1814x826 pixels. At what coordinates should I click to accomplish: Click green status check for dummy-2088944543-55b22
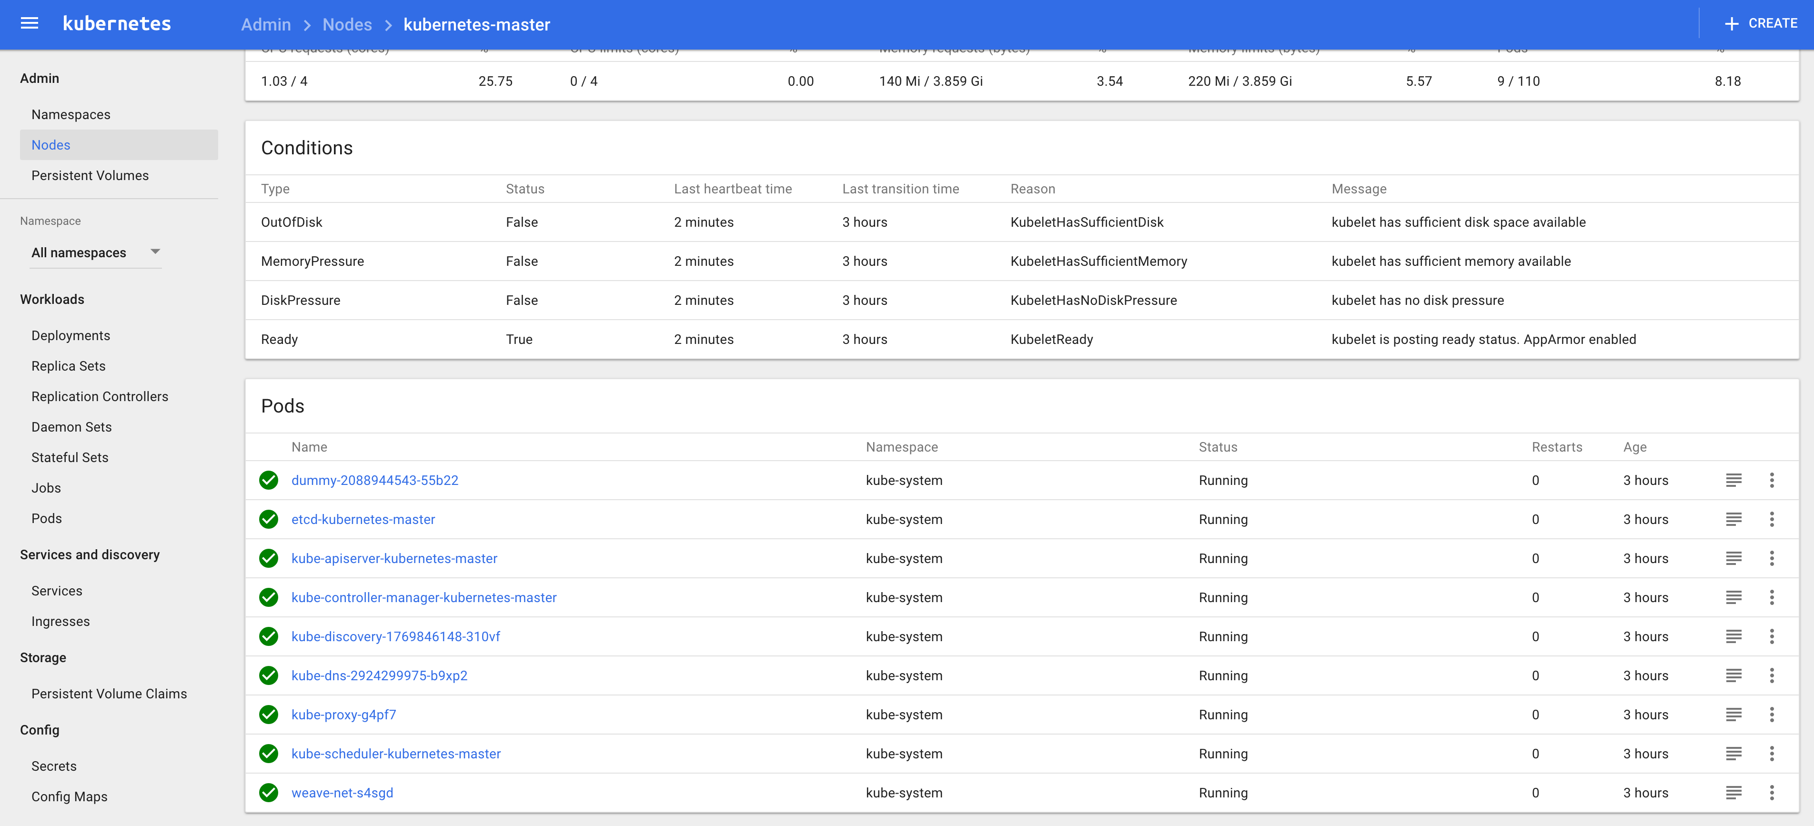click(268, 480)
